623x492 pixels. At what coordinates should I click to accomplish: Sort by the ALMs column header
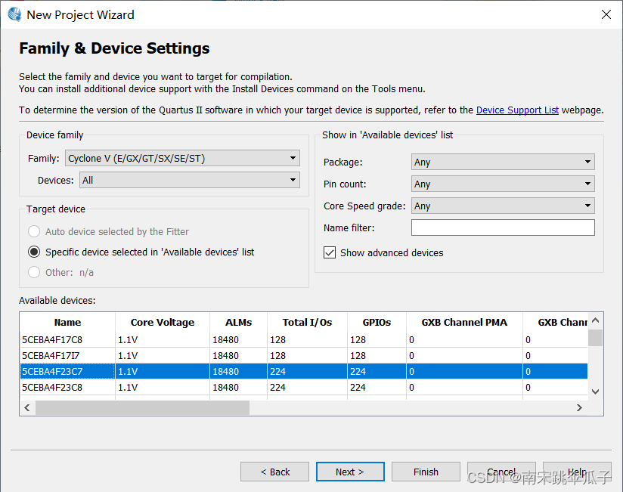coord(238,322)
